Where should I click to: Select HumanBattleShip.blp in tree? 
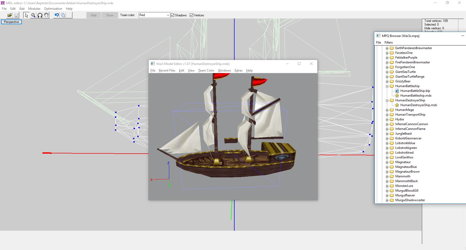(415, 91)
